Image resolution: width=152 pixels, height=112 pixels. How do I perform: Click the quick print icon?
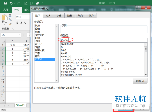(x=37, y=3)
